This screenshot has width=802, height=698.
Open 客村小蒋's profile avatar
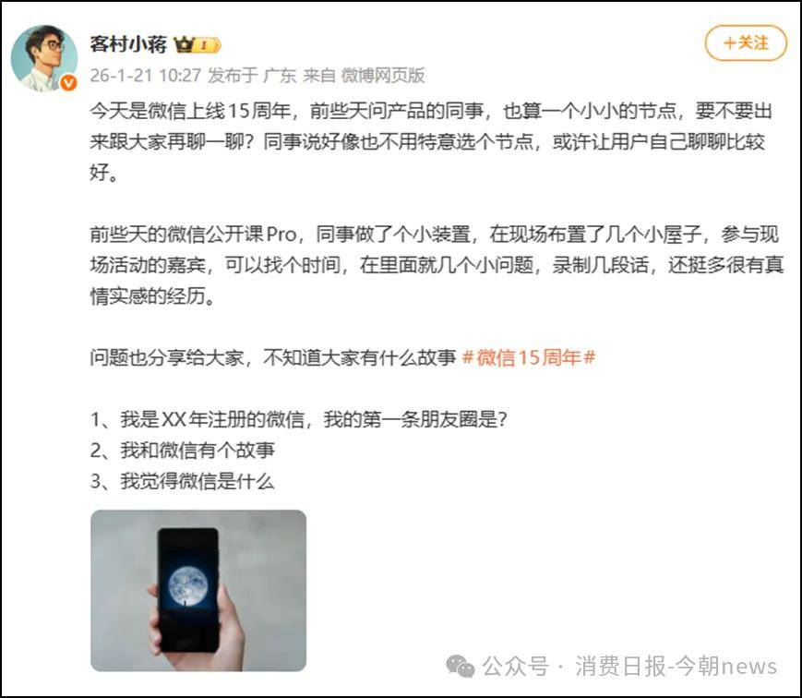(x=43, y=57)
